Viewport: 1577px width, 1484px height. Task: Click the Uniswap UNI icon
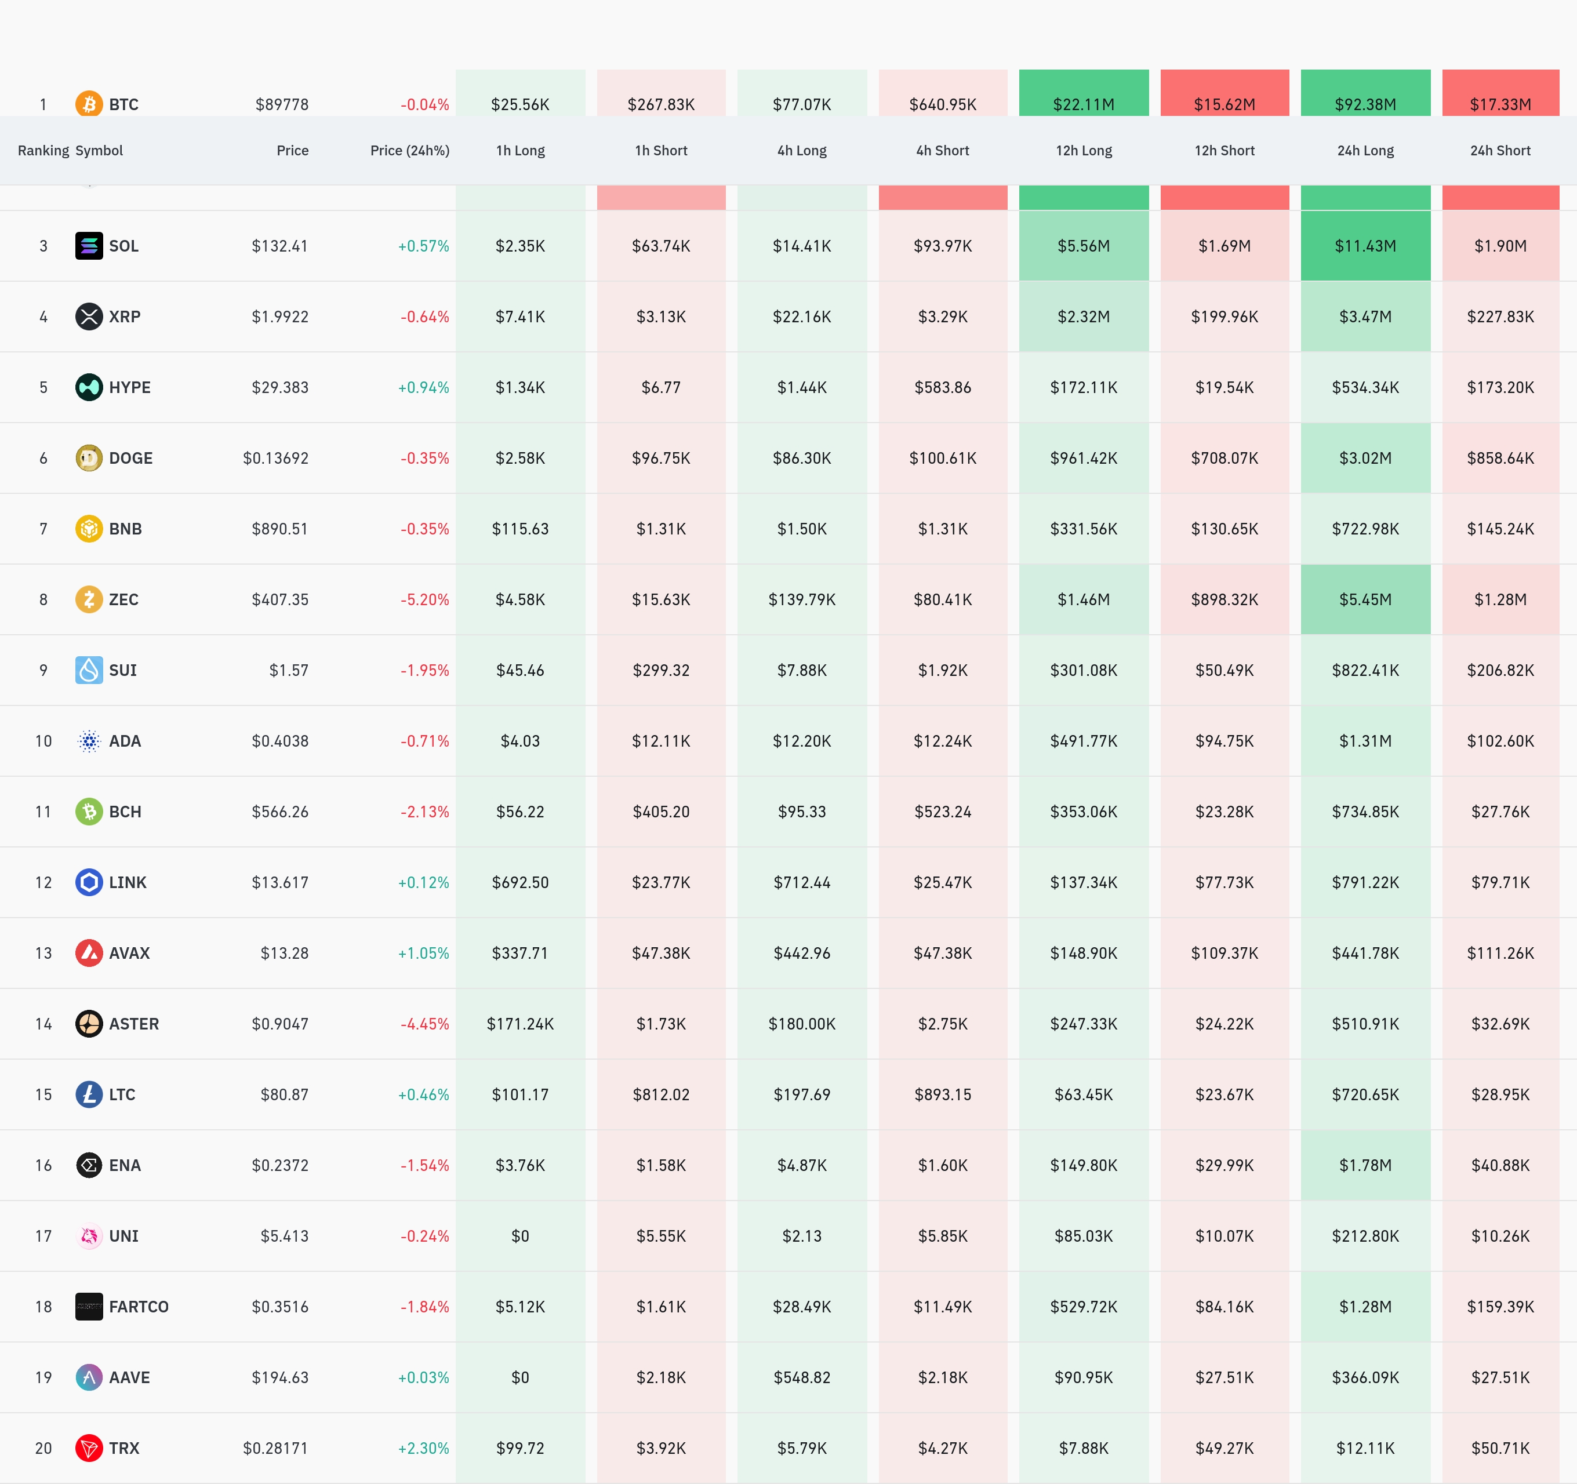point(89,1236)
